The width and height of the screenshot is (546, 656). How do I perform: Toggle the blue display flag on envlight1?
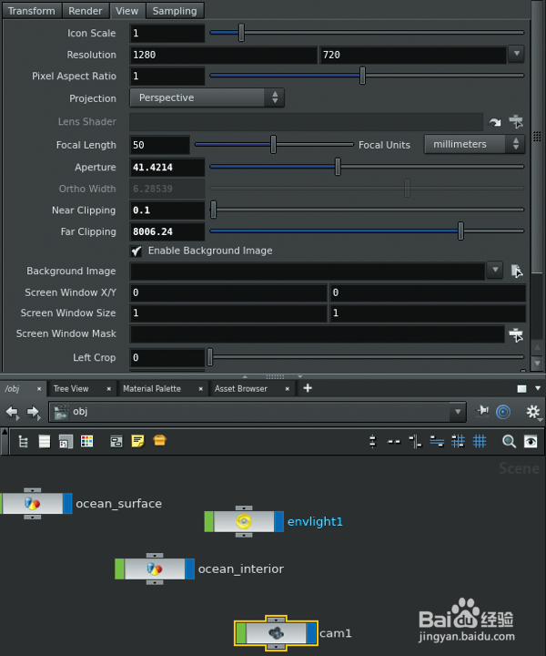279,522
